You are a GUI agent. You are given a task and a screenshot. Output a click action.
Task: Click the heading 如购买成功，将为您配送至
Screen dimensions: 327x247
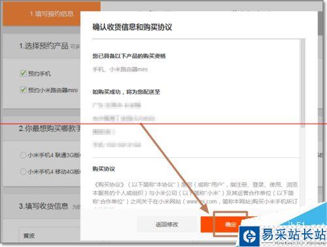(x=126, y=92)
